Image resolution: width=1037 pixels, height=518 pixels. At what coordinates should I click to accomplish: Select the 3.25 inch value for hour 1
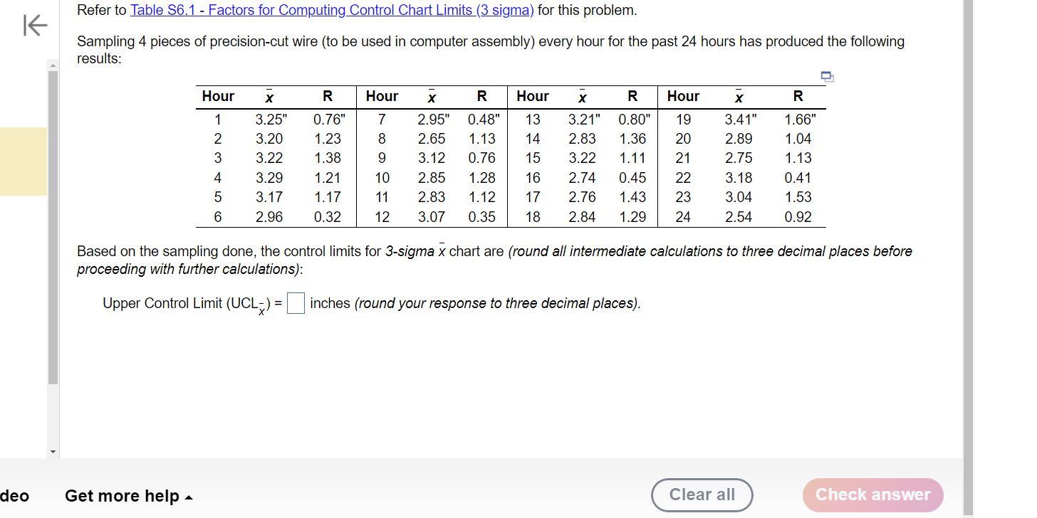[x=269, y=119]
